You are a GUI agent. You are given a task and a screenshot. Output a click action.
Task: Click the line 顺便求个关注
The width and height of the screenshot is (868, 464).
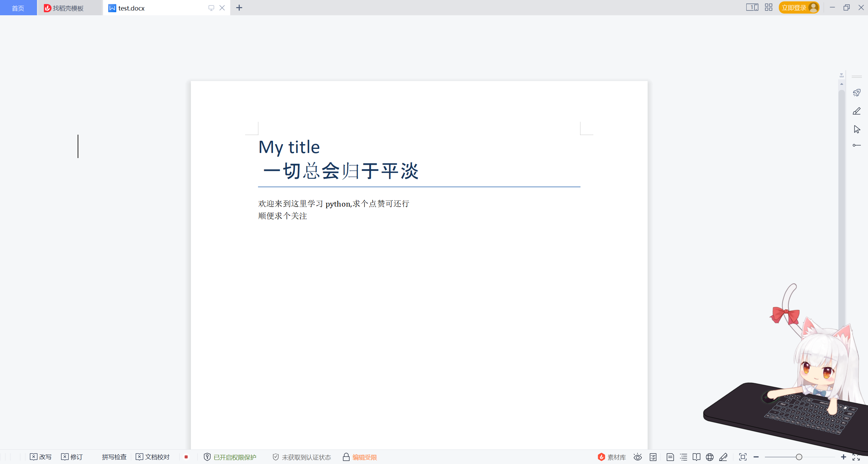282,216
